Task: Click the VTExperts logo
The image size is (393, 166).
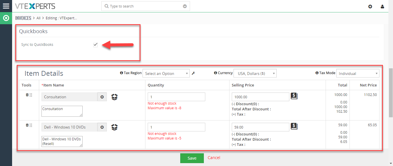Action: point(35,6)
